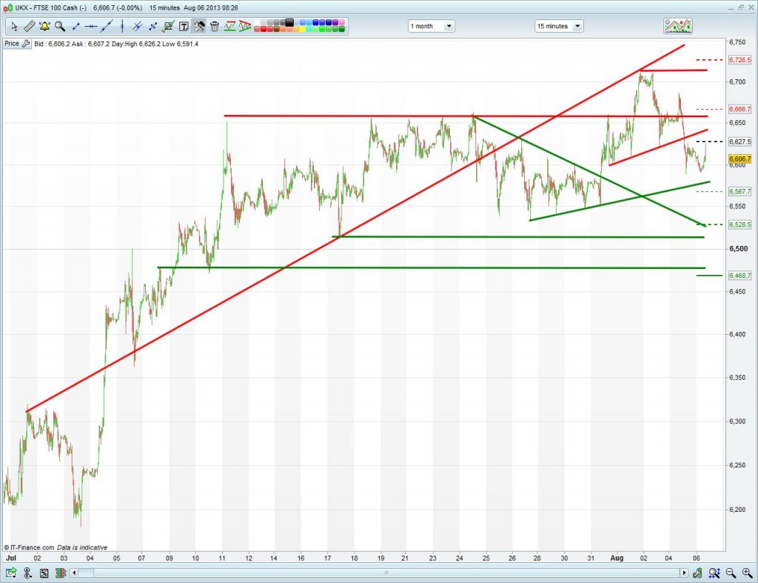Viewport: 758px width, 583px height.
Task: Select the horizontal line drawing tool
Action: coord(91,27)
